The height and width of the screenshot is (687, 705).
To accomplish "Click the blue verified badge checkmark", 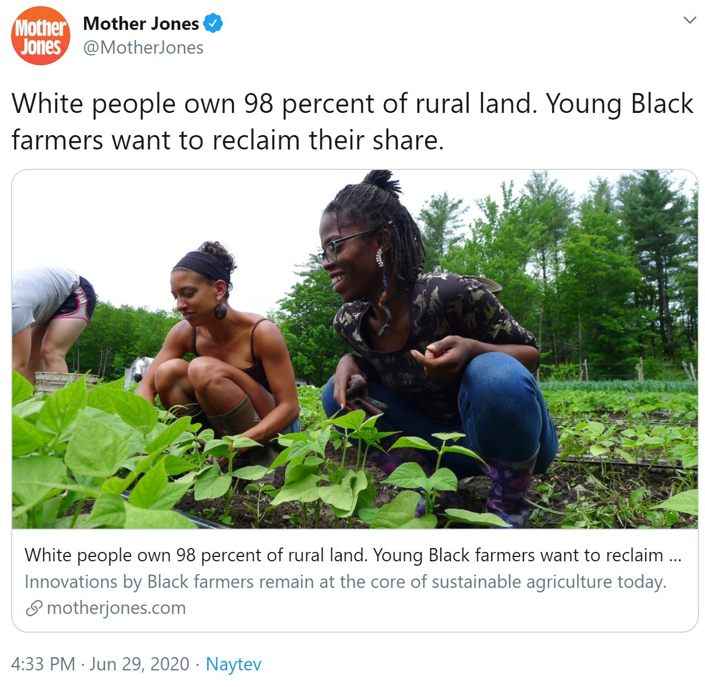I will pyautogui.click(x=213, y=23).
